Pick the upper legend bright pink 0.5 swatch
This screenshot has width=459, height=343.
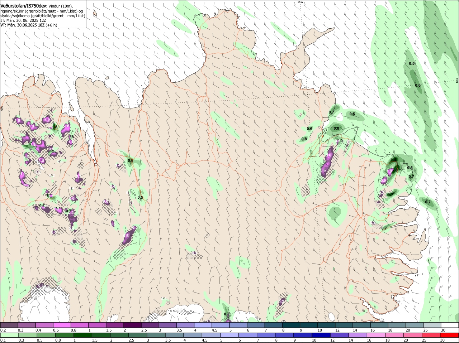[62, 325]
